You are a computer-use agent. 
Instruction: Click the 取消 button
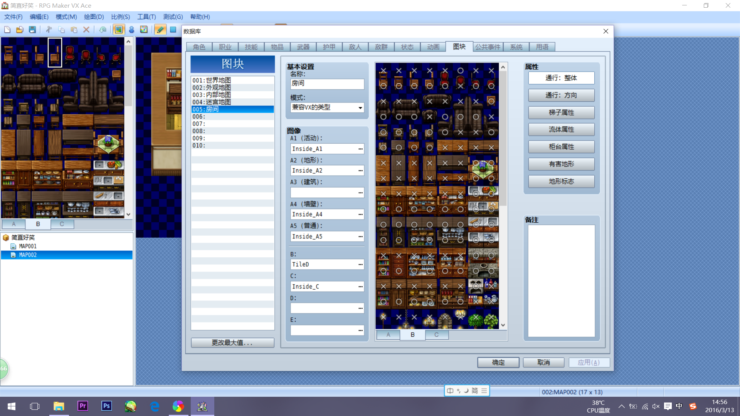(x=543, y=362)
